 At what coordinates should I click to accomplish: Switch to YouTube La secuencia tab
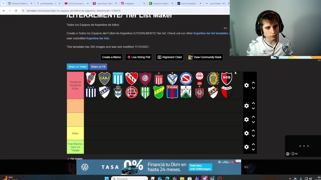point(76,3)
